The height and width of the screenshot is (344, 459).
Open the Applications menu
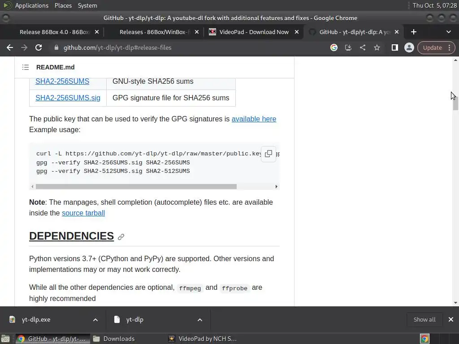[32, 5]
